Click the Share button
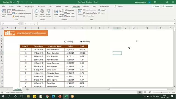176x99 pixels. (x=156, y=6)
